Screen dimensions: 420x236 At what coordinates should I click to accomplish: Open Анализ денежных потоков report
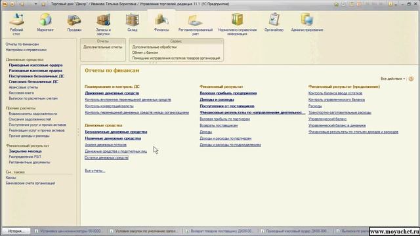click(106, 145)
